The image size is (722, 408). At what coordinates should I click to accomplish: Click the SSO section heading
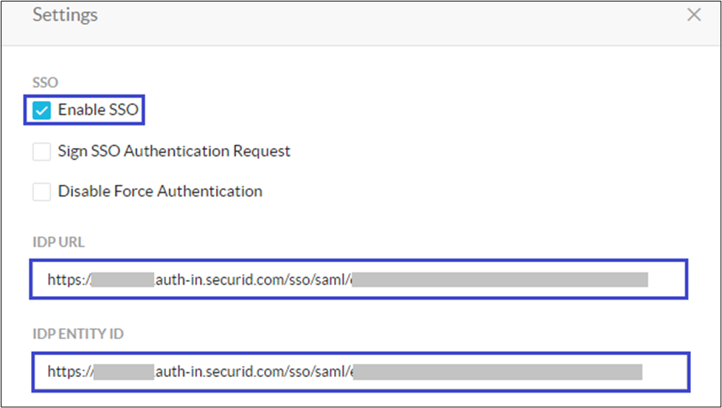(x=45, y=83)
